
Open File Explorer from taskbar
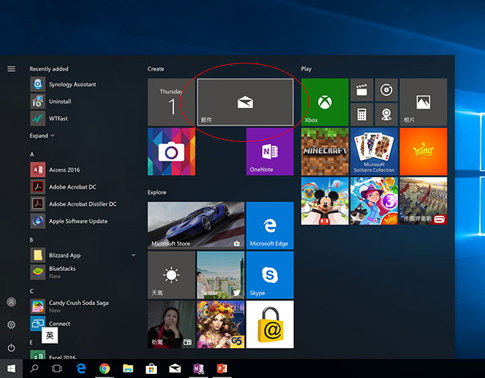pos(128,369)
